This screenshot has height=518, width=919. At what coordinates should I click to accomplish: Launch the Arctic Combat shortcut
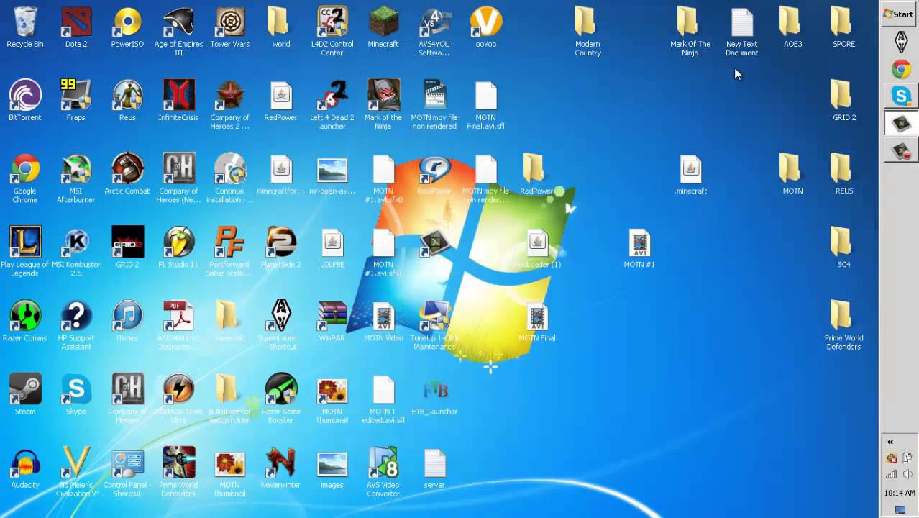(x=127, y=170)
